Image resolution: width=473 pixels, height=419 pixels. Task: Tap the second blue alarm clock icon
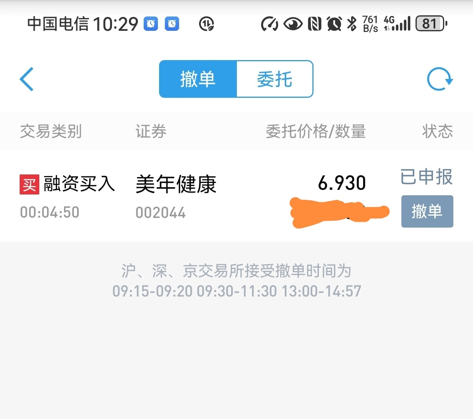(172, 24)
